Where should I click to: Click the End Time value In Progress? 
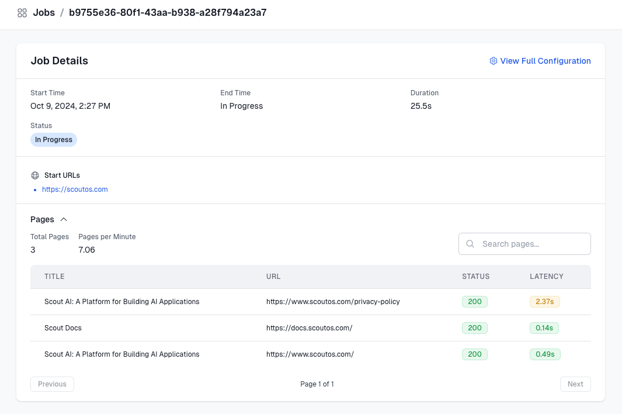pyautogui.click(x=242, y=106)
